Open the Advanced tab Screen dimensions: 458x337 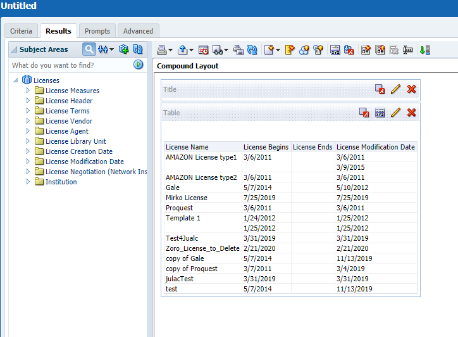click(138, 31)
